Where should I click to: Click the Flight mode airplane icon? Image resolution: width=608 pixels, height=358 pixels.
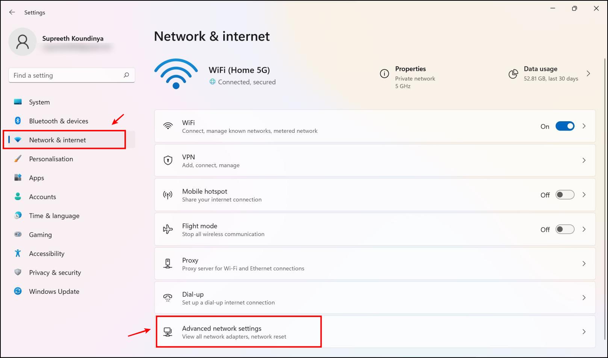[x=168, y=229]
